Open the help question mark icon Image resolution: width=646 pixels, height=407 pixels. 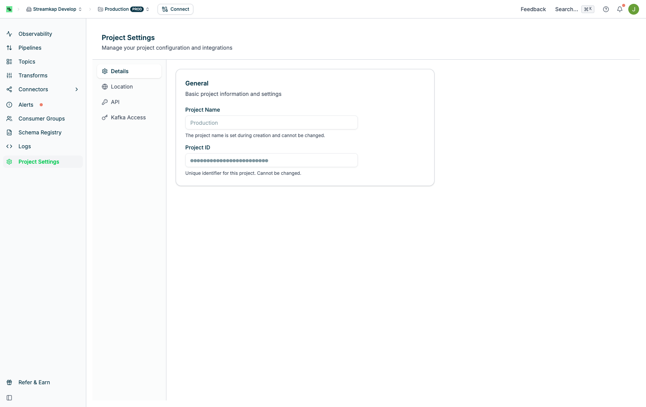coord(606,9)
